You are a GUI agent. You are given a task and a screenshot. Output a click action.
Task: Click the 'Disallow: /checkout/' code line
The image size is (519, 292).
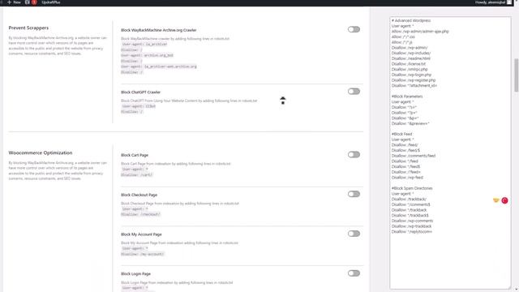(140, 214)
